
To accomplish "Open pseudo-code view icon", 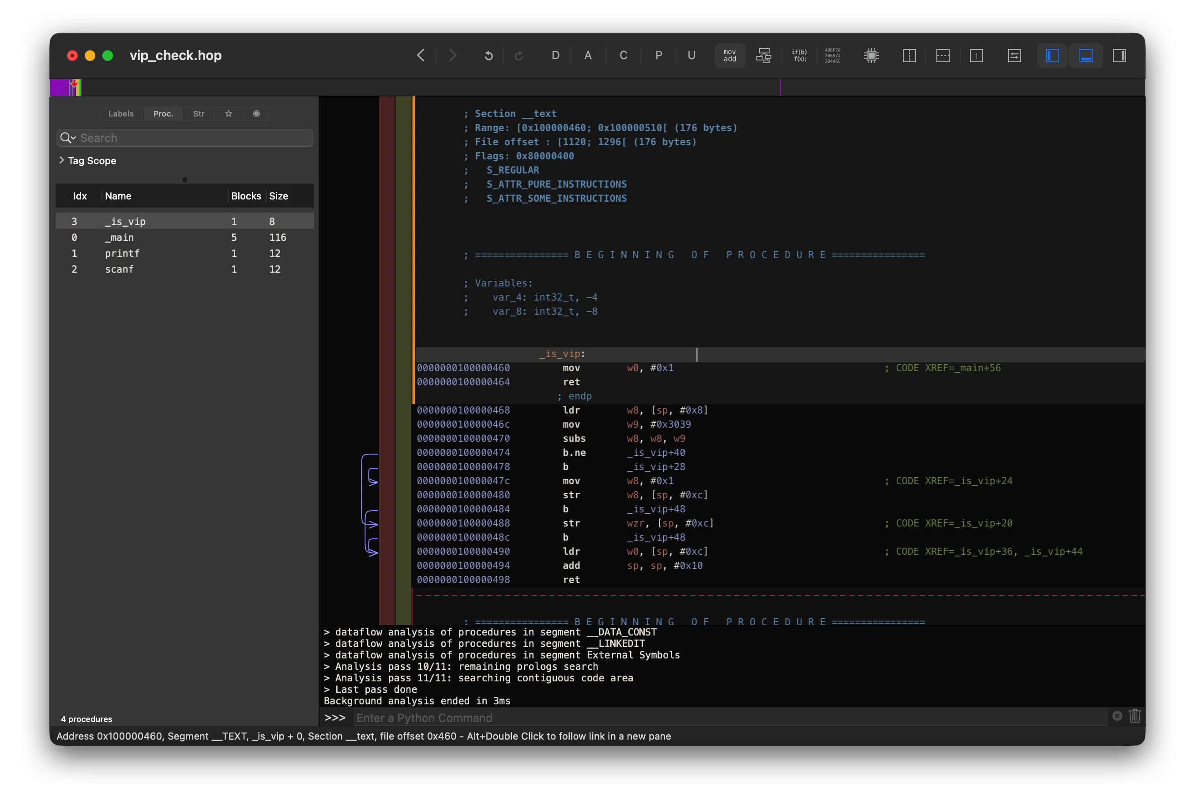I will coord(799,56).
